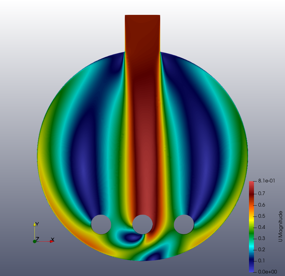Click the 0.7 legend tick label
This screenshot has height=276, width=285.
coord(261,194)
